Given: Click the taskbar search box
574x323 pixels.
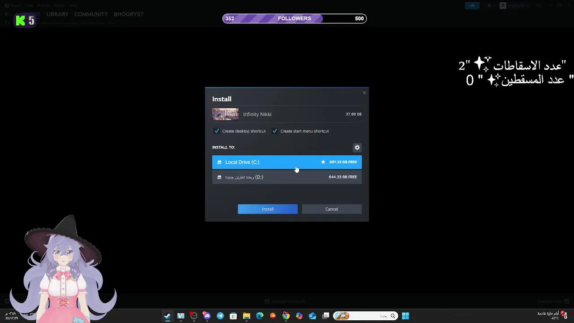Looking at the screenshot, I should 365,316.
